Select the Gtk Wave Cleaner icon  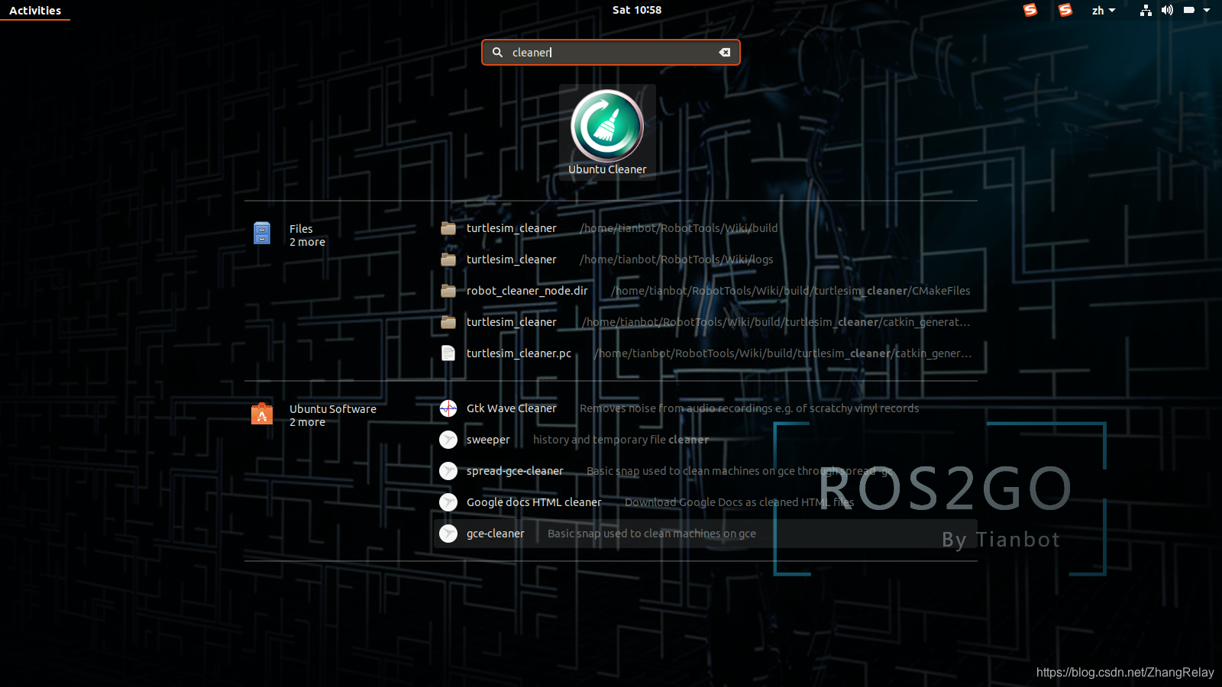point(448,408)
